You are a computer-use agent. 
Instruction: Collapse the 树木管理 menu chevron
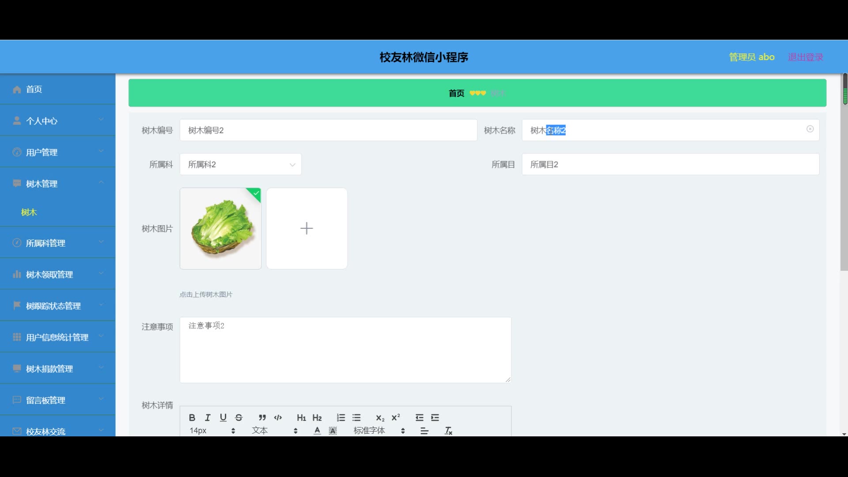[101, 182]
